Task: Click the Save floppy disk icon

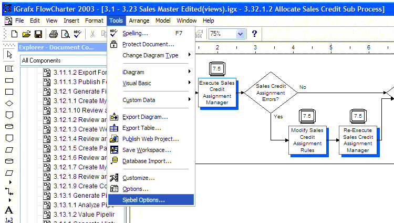Action: [x=38, y=34]
